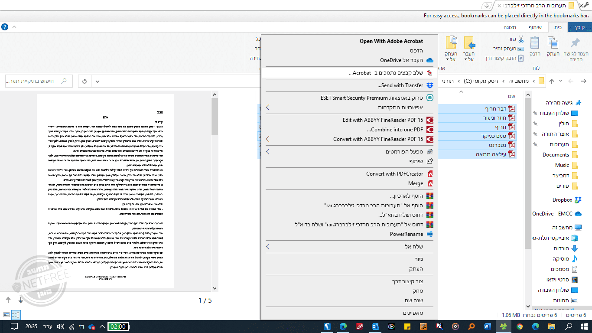Image resolution: width=592 pixels, height=333 pixels.
Task: Open the הורדות downloads folder
Action: tap(566, 248)
